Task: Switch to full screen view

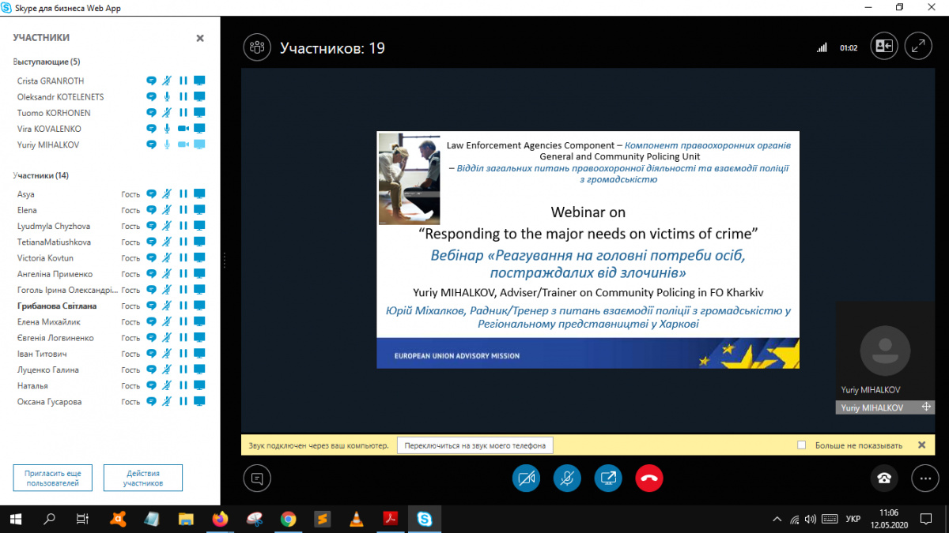Action: pos(918,47)
